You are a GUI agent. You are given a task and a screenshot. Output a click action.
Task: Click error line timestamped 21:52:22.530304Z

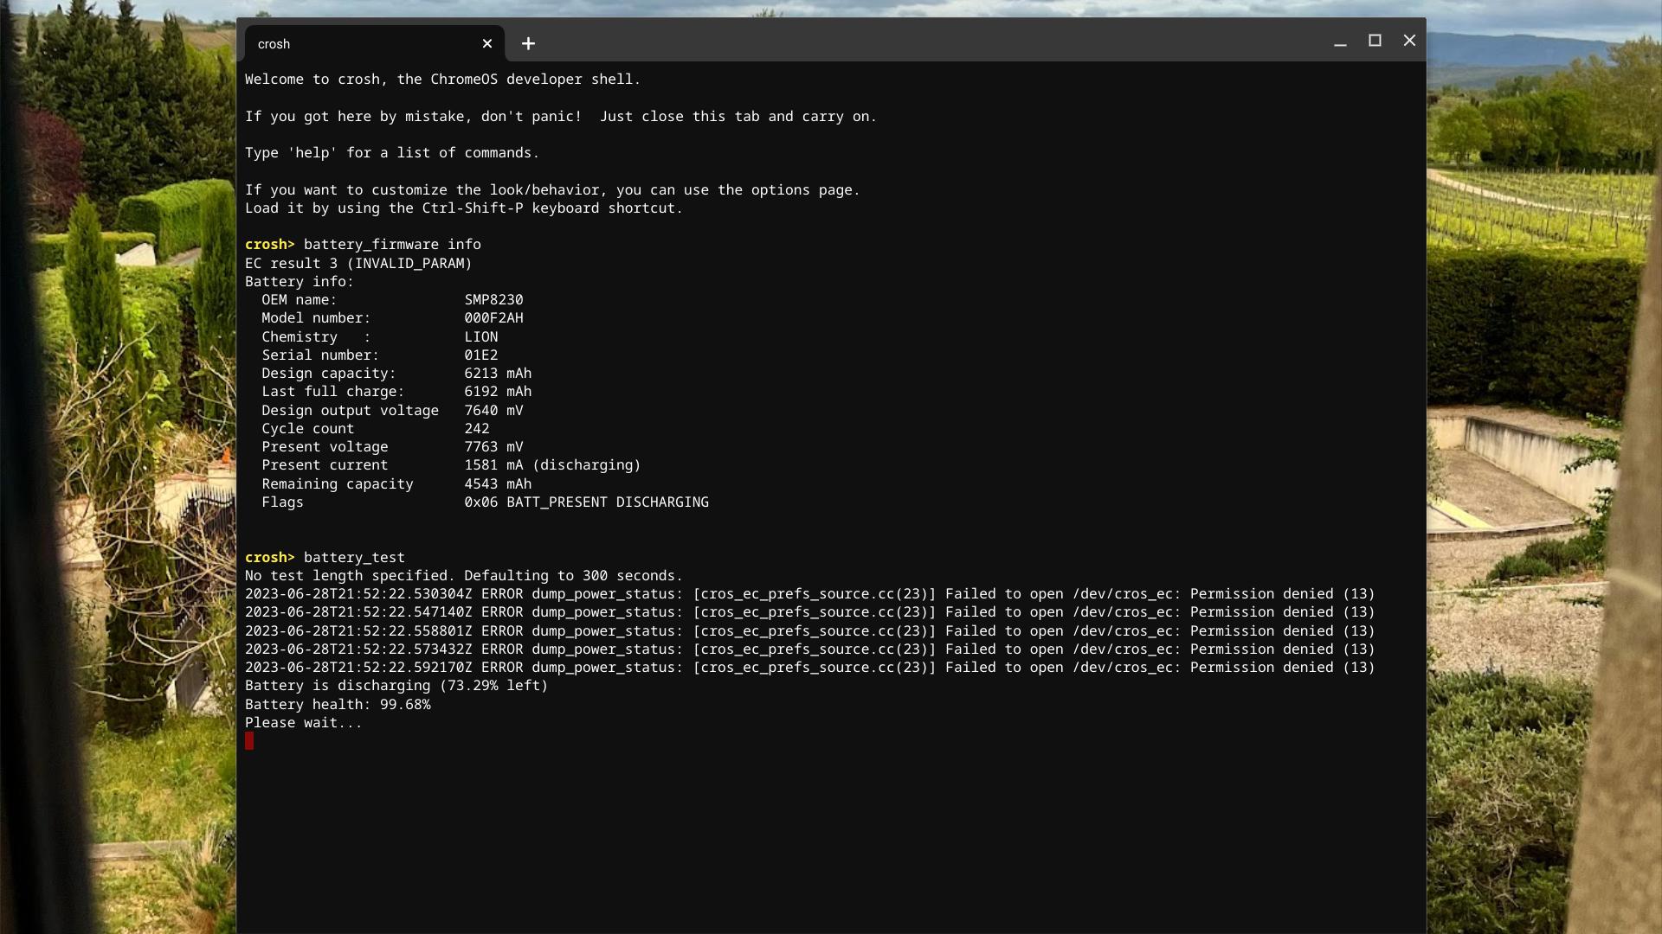coord(810,594)
